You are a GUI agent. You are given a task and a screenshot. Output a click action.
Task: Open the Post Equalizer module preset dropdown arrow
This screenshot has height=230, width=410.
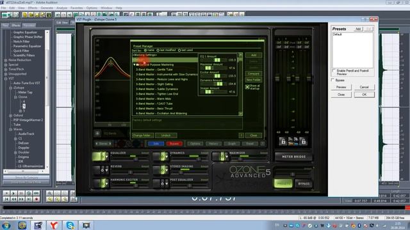click(167, 183)
